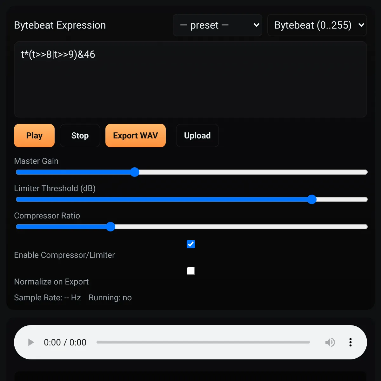Image resolution: width=381 pixels, height=381 pixels.
Task: Click the 0:00 / 0:00 time display
Action: coord(65,342)
